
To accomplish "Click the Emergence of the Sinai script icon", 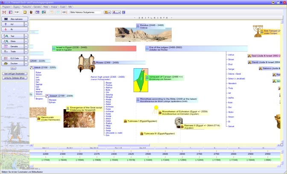I will (x=68, y=108).
